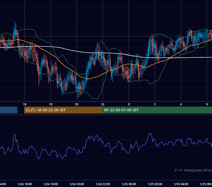Viewport: 212px width, 187px height.
Task: Click the '22' hour label on upper axis
Action: [103, 104]
